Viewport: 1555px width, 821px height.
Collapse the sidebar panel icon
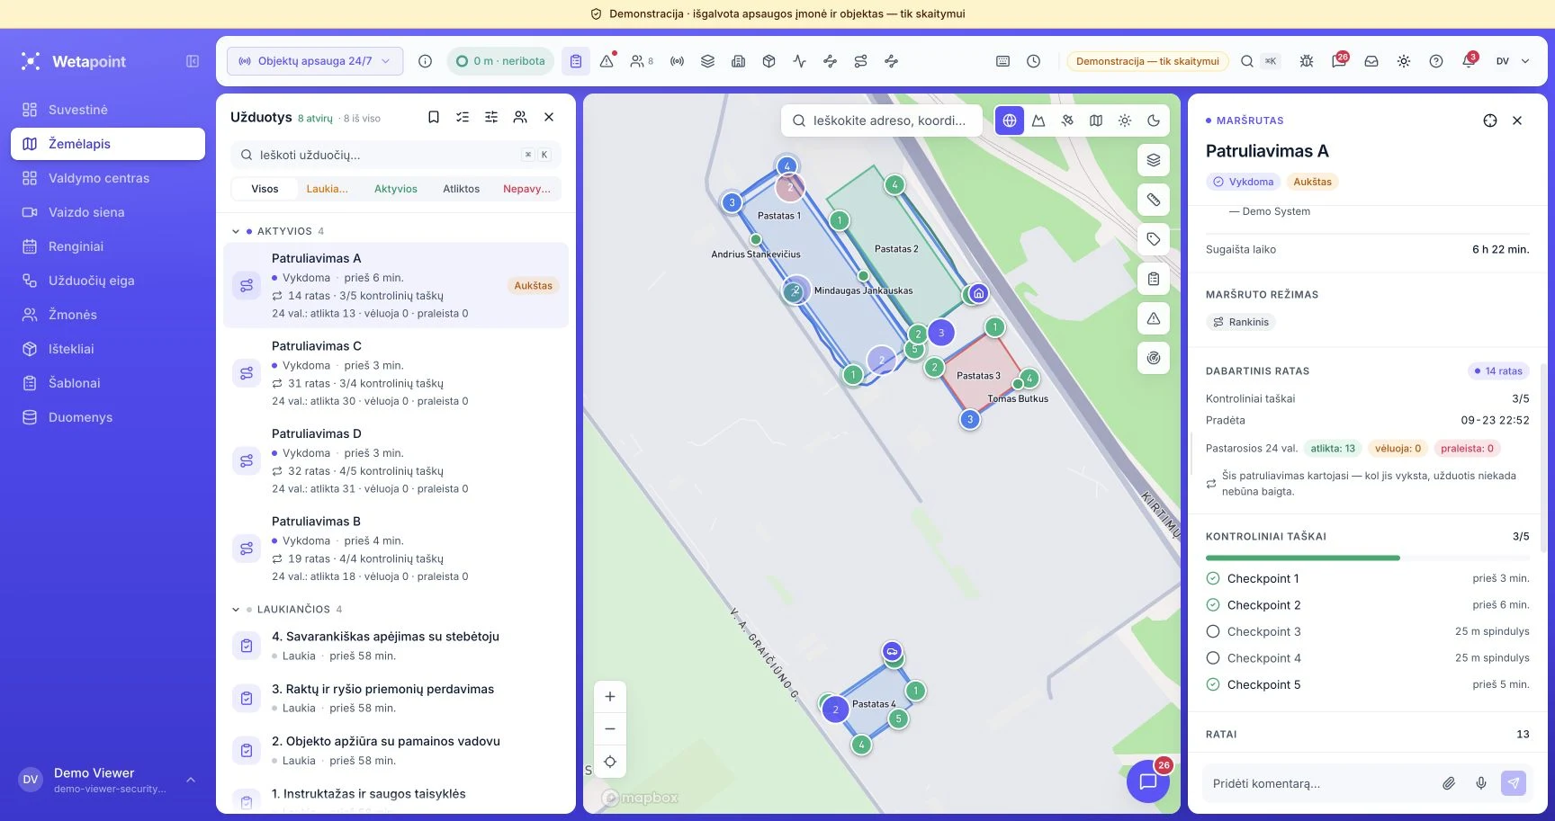pyautogui.click(x=193, y=61)
